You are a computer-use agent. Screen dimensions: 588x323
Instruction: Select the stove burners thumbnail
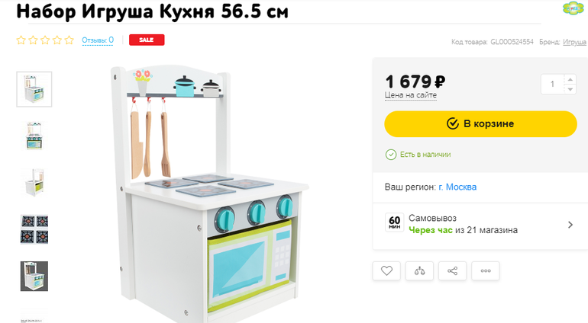pos(34,229)
